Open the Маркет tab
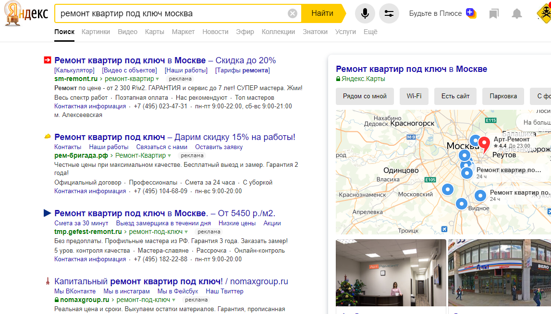 [x=183, y=32]
